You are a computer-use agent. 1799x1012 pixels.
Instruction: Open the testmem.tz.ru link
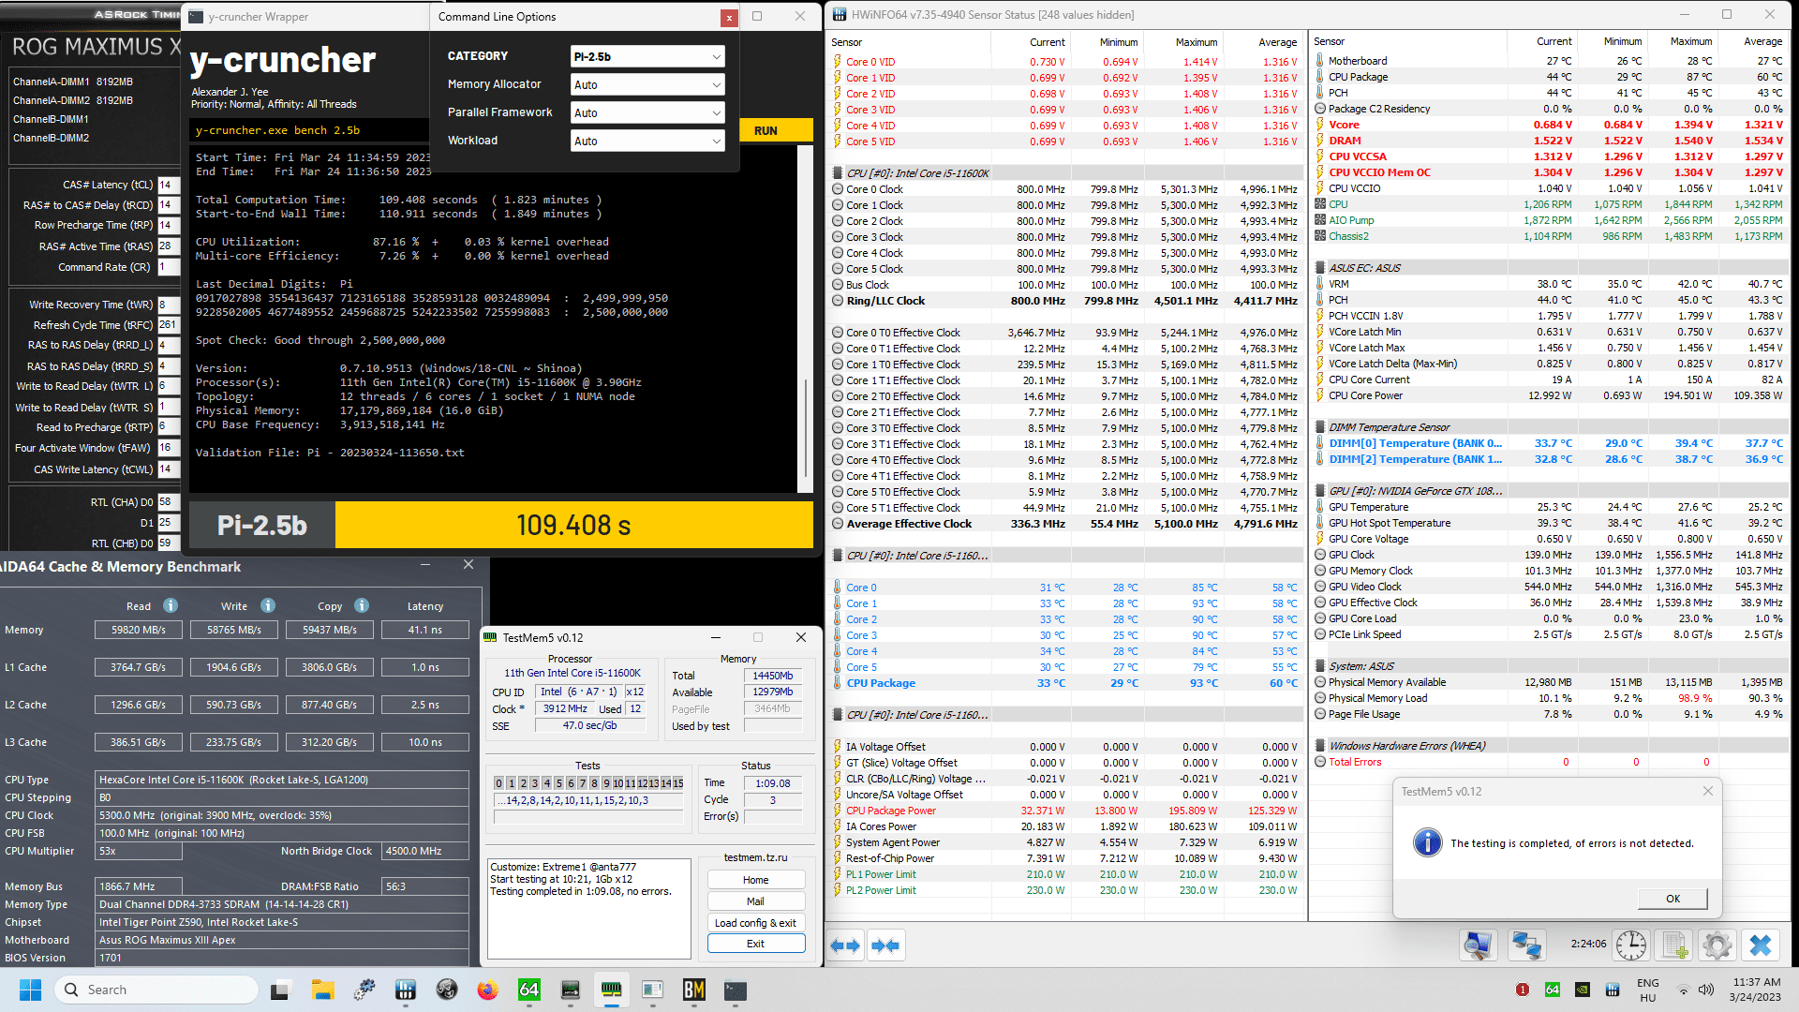pos(756,857)
